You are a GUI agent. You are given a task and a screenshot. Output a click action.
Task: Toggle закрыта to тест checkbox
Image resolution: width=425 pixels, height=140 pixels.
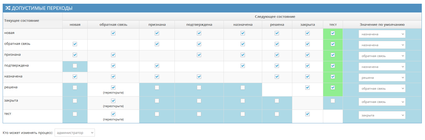(333, 101)
